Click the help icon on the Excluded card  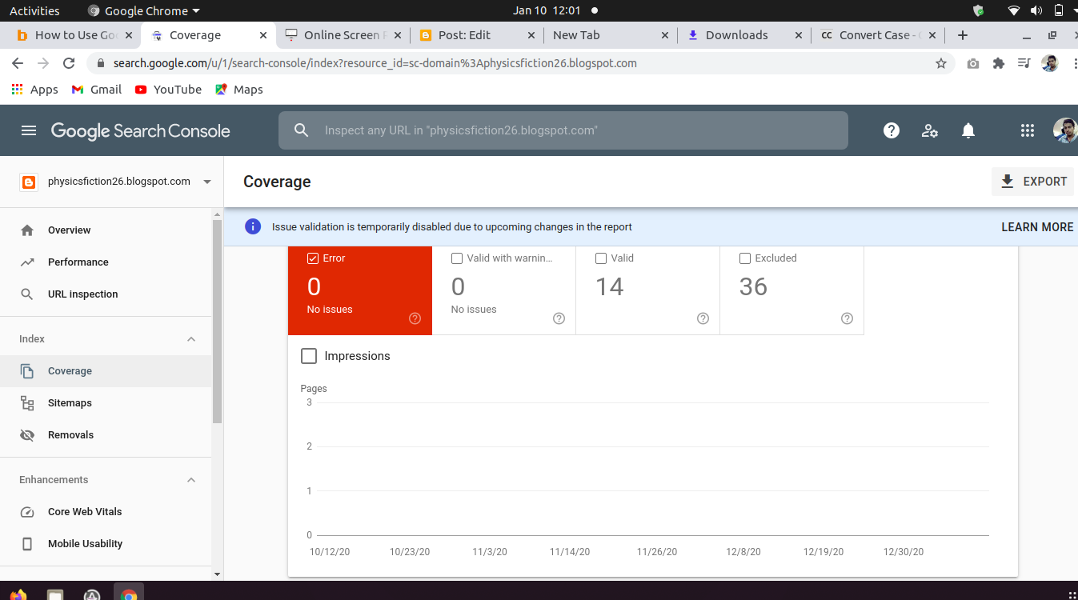pos(847,318)
